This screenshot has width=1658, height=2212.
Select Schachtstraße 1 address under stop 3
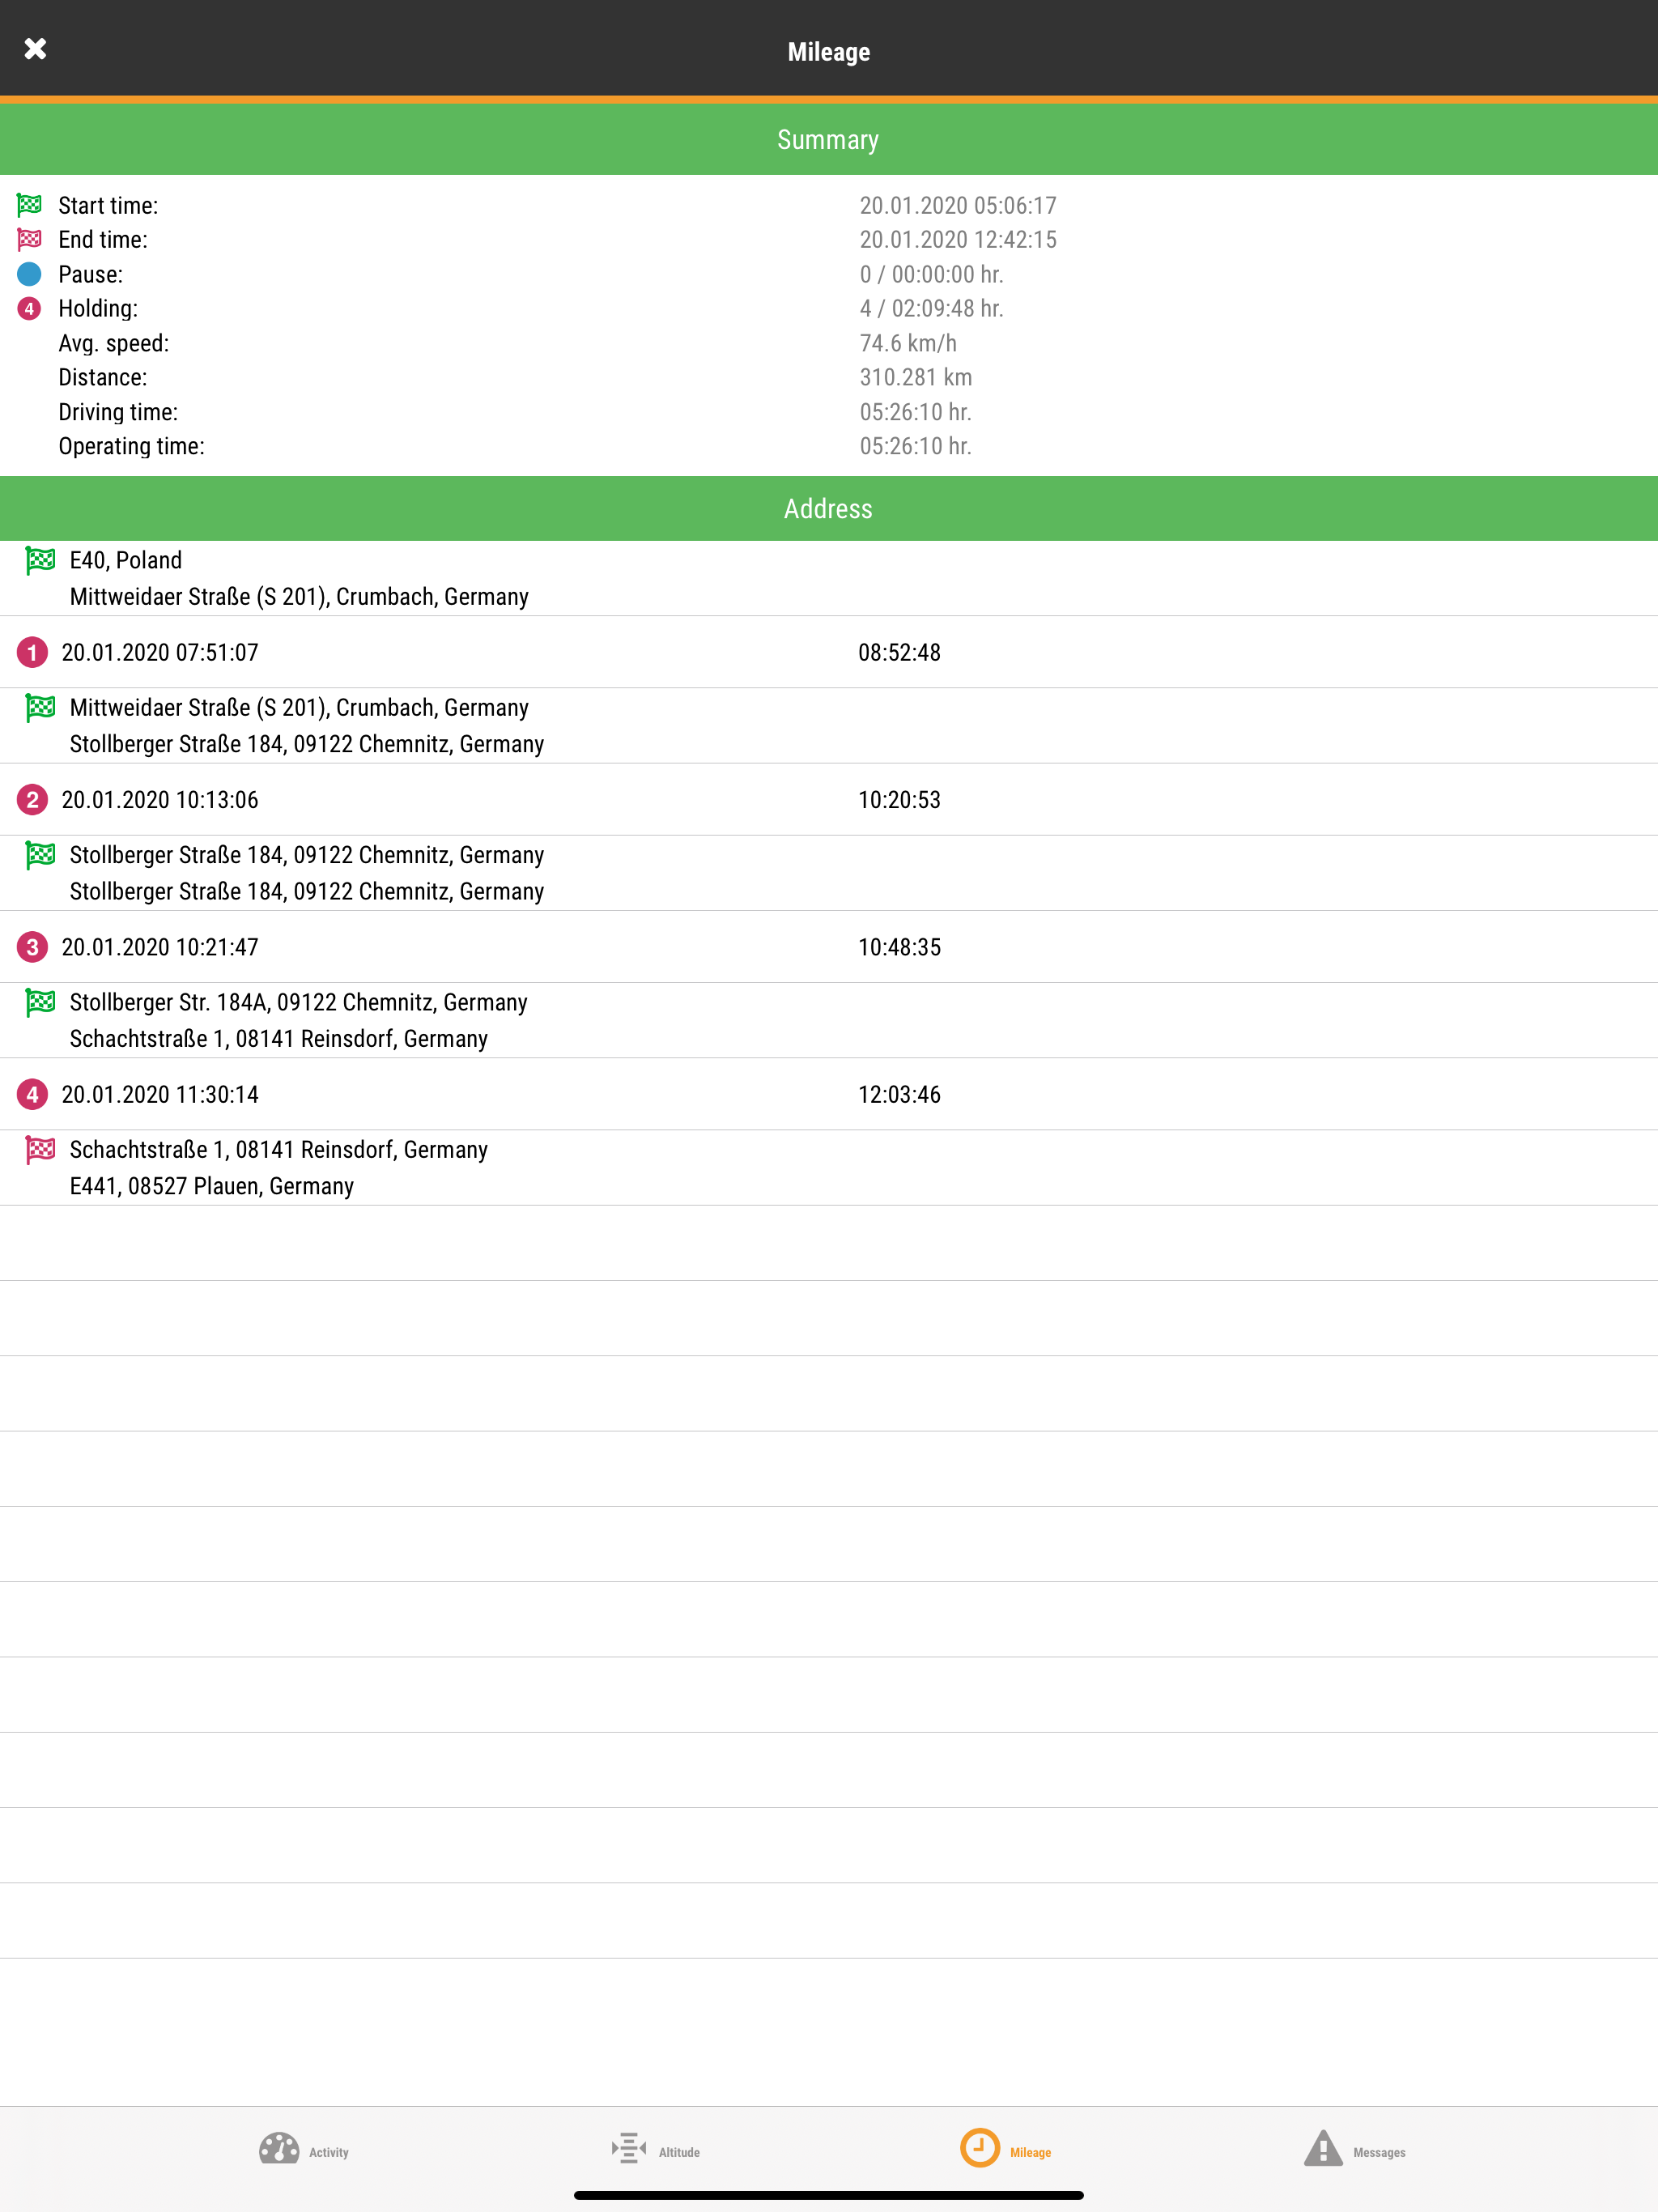[x=279, y=1039]
